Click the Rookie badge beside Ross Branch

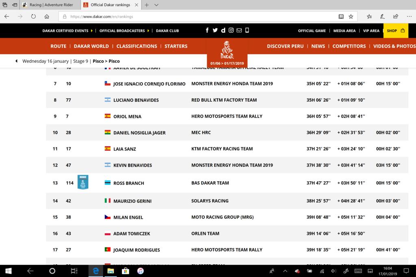pyautogui.click(x=83, y=182)
